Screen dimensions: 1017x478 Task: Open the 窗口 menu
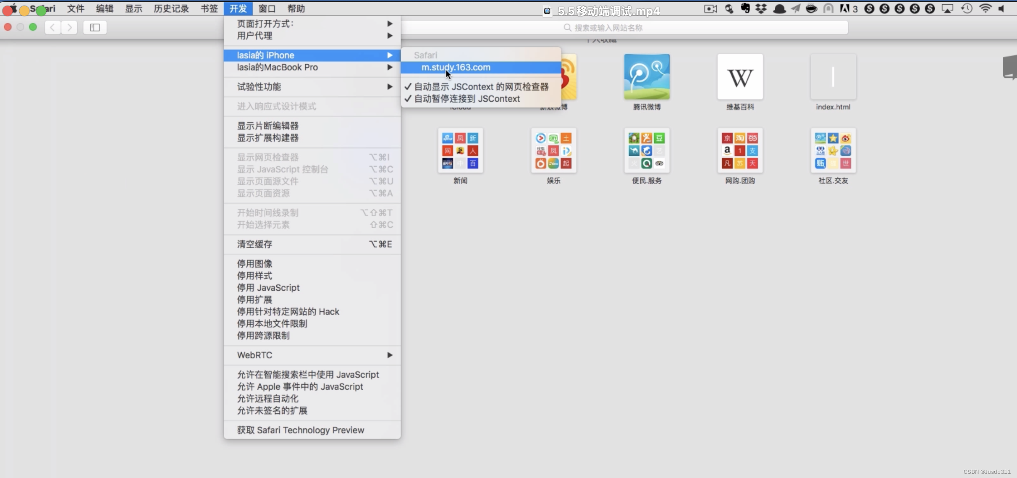point(267,8)
